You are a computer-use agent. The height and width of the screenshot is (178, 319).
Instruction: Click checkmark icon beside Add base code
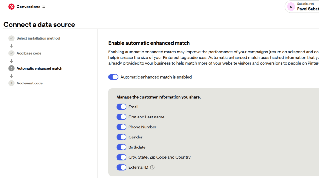pos(12,53)
